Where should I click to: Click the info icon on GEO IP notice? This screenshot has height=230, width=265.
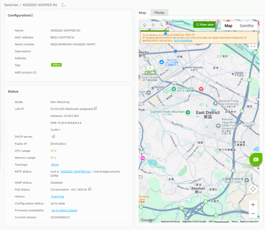click(166, 33)
